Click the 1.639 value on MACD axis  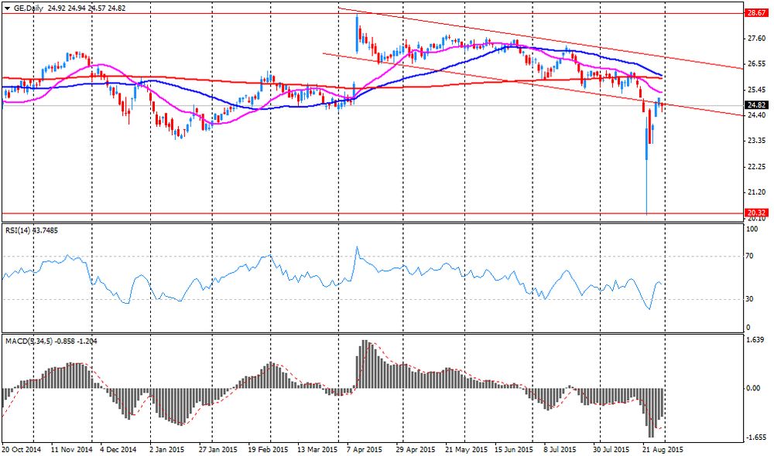coord(756,339)
